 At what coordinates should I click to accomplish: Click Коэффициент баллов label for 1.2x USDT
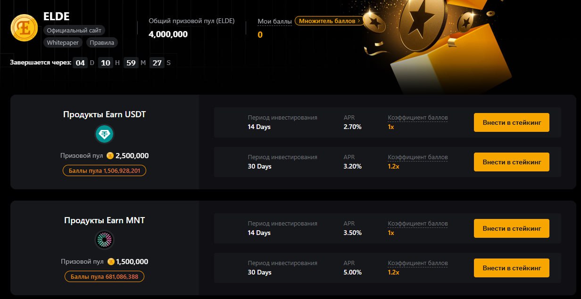point(418,157)
